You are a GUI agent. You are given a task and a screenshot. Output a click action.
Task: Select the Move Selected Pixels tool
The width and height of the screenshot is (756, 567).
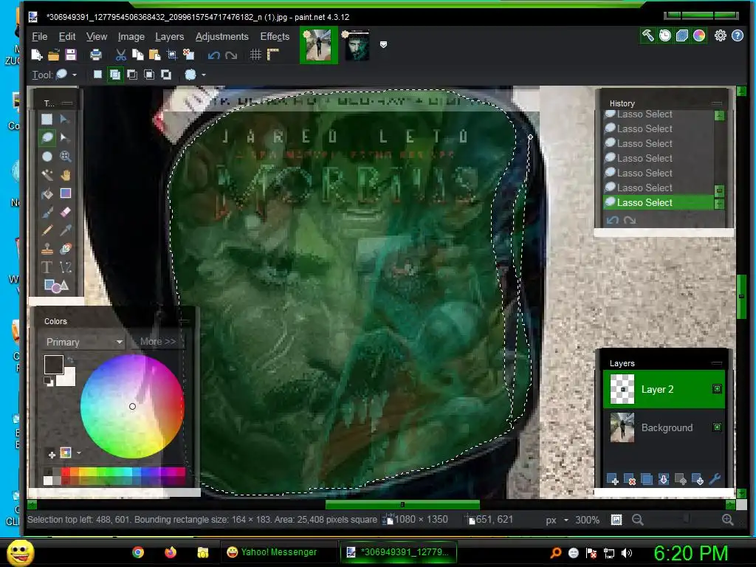pyautogui.click(x=66, y=119)
